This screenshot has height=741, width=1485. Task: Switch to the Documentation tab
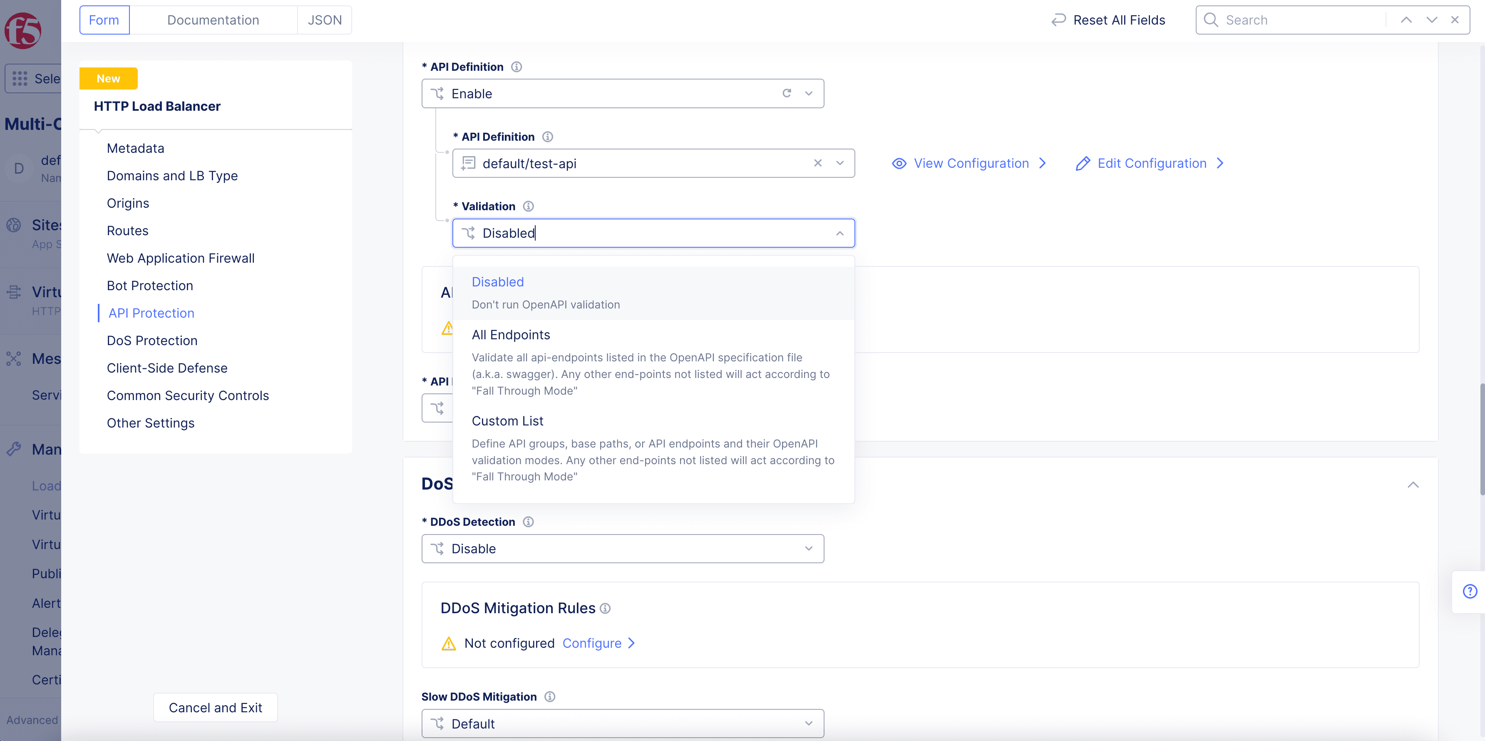click(212, 19)
